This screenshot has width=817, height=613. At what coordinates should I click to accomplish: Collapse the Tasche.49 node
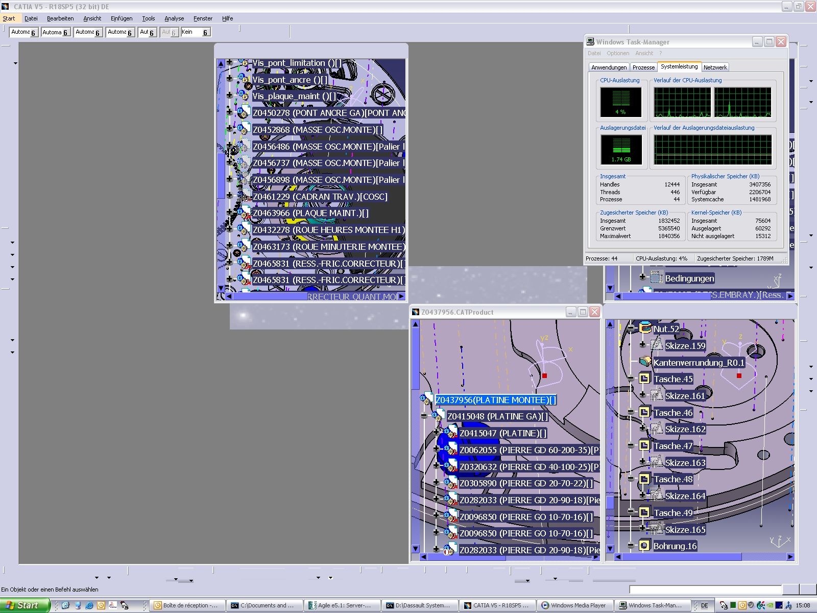point(631,512)
